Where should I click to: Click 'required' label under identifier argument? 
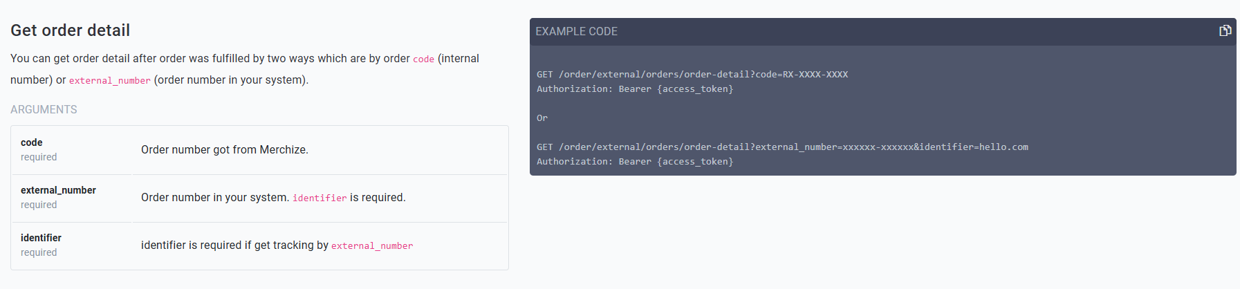tap(39, 252)
